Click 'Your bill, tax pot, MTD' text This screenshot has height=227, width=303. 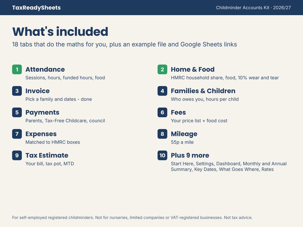[50, 164]
